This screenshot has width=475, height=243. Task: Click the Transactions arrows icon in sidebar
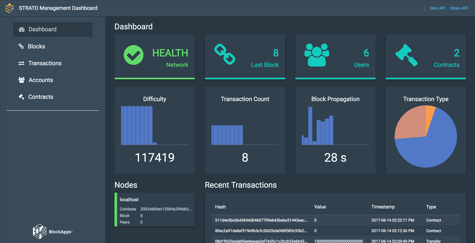coord(21,63)
